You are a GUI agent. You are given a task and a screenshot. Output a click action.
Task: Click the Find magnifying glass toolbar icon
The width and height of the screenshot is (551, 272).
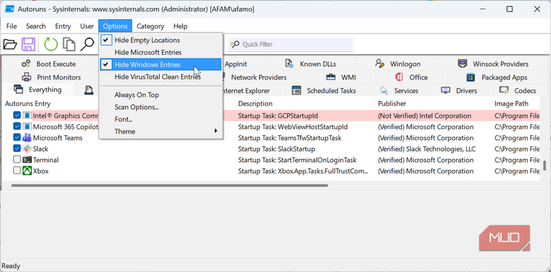click(x=87, y=45)
